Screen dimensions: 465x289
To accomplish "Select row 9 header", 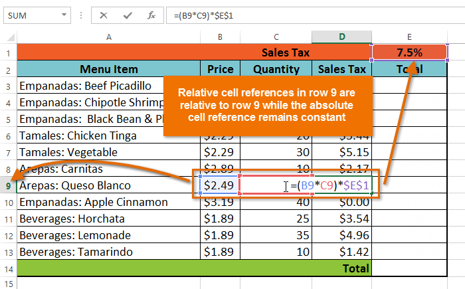I will (x=9, y=185).
